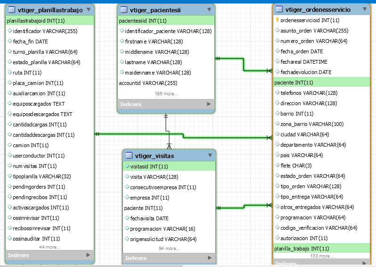Select planilla_trabajo INT(11) column
The image size is (376, 267).
(x=321, y=248)
